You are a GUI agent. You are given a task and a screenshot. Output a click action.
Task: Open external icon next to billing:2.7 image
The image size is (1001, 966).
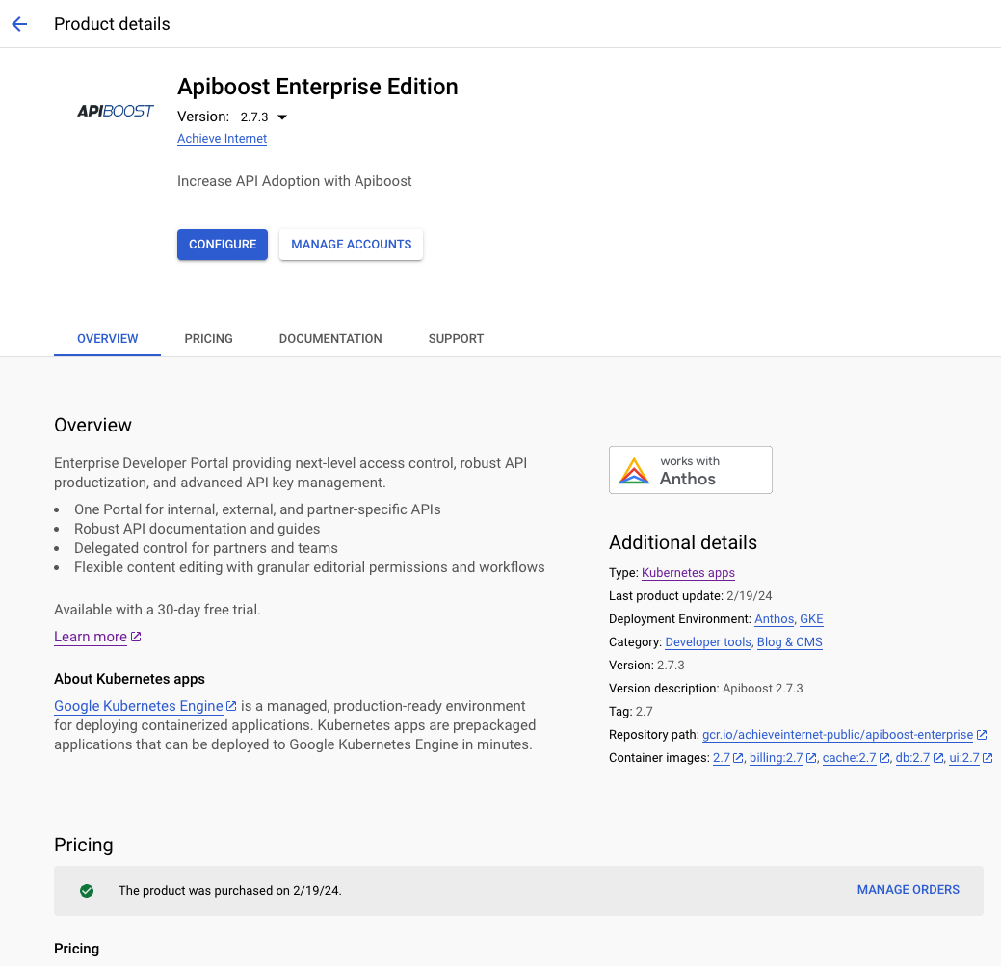tap(811, 758)
